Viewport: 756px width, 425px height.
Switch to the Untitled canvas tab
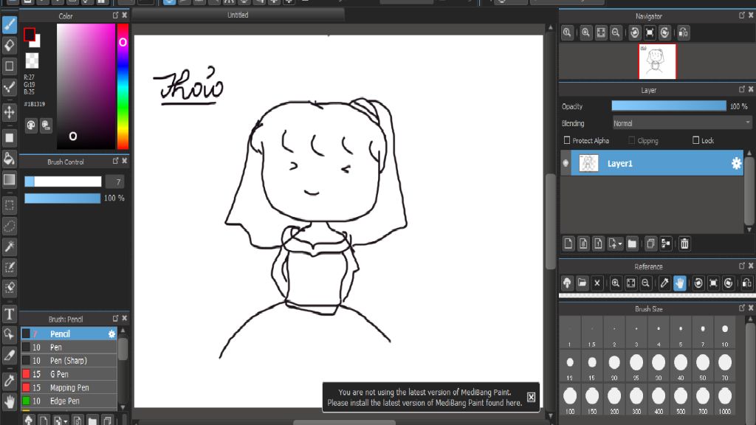coord(238,15)
